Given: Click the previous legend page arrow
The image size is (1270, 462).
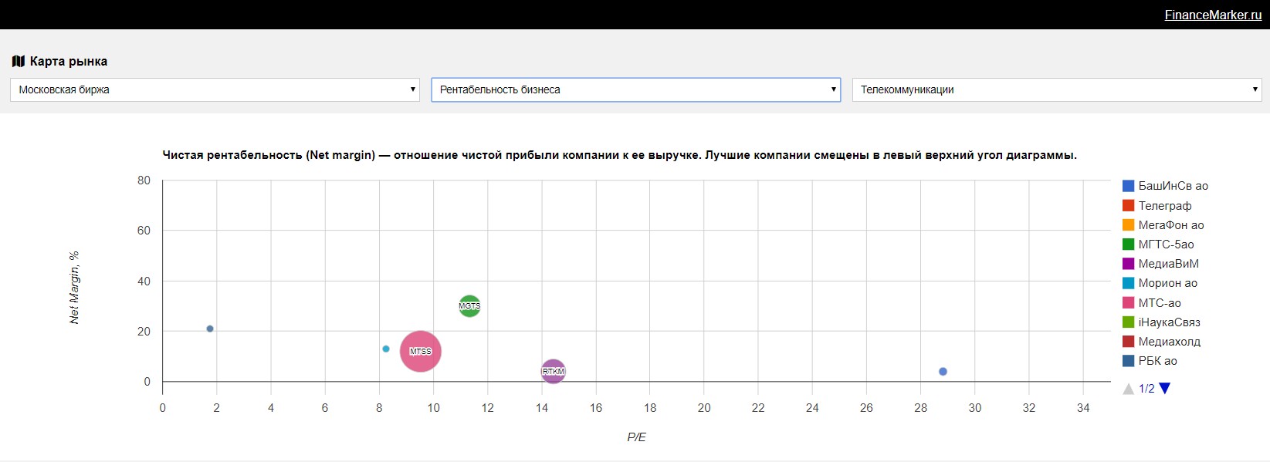Looking at the screenshot, I should tap(1128, 389).
